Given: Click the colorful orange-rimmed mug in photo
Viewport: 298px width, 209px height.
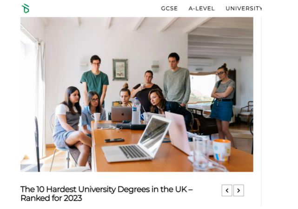Looking at the screenshot, I should coord(222,150).
